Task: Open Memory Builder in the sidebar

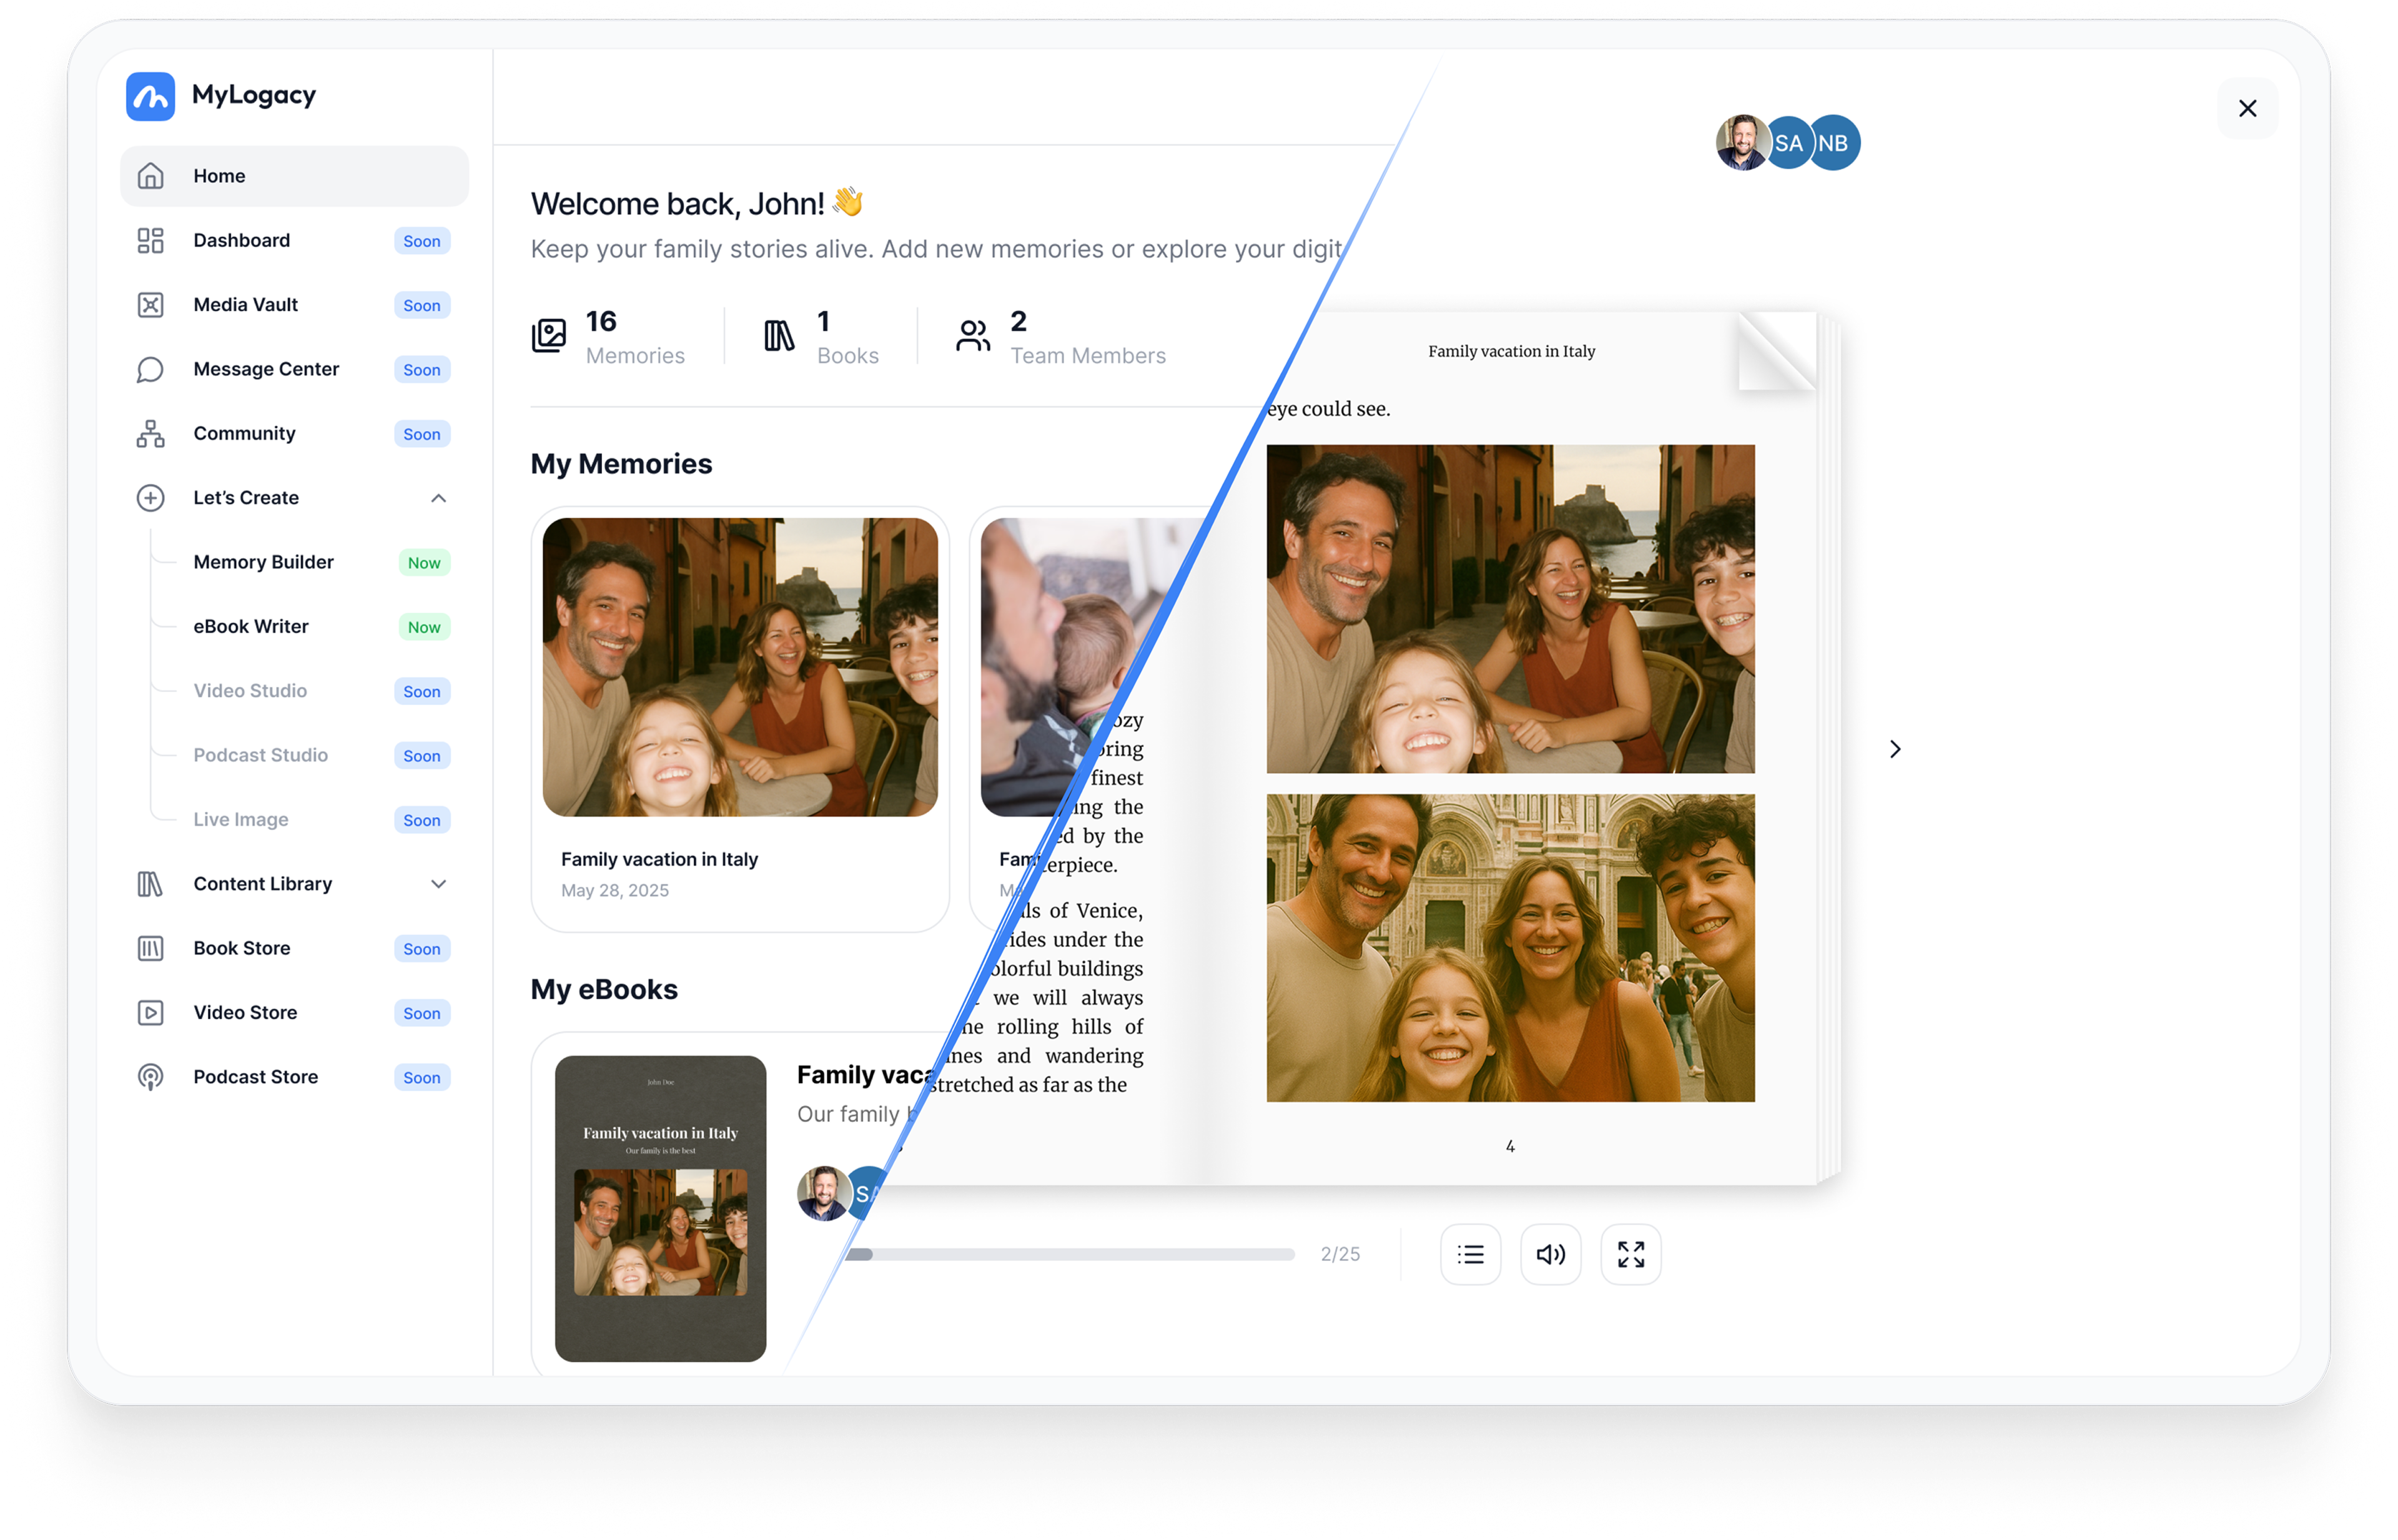Action: pos(264,562)
